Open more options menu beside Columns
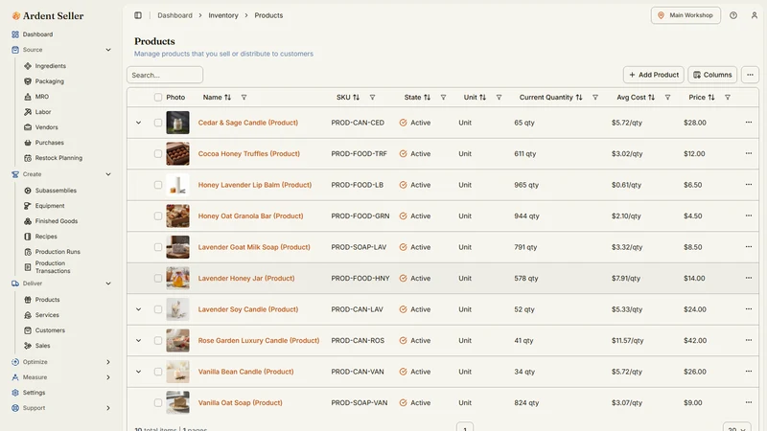Screen dimensions: 767x431 point(750,75)
